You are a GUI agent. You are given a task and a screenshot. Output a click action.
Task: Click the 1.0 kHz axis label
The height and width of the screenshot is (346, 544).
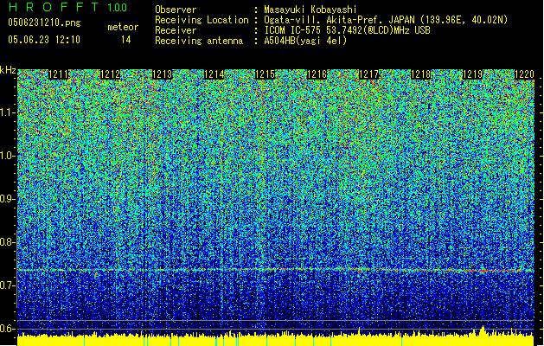point(8,156)
